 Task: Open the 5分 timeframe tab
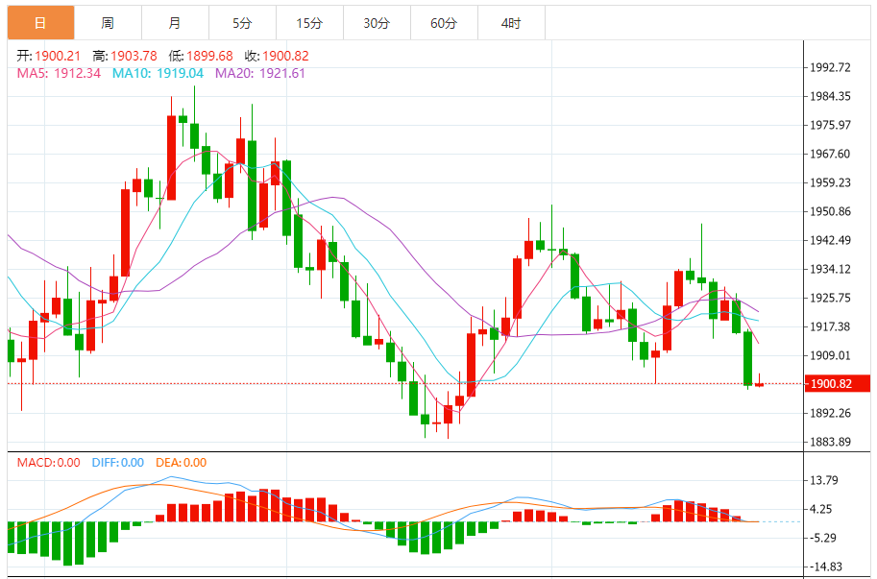click(x=242, y=23)
